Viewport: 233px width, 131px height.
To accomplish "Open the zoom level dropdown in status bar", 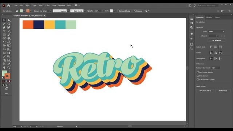I will [x=21, y=127].
